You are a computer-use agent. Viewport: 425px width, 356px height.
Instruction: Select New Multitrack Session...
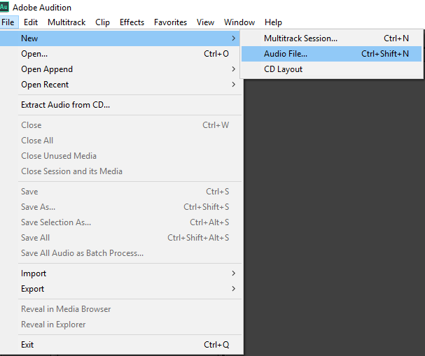click(x=331, y=38)
